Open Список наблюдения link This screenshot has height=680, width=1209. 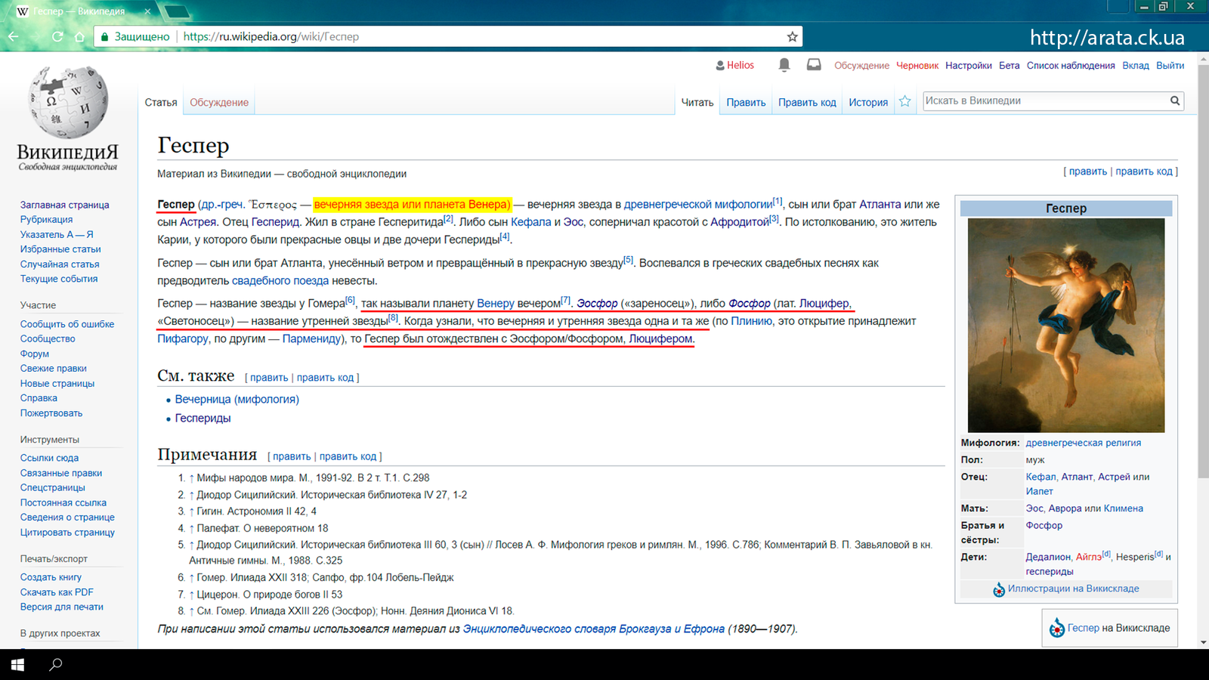[1071, 66]
